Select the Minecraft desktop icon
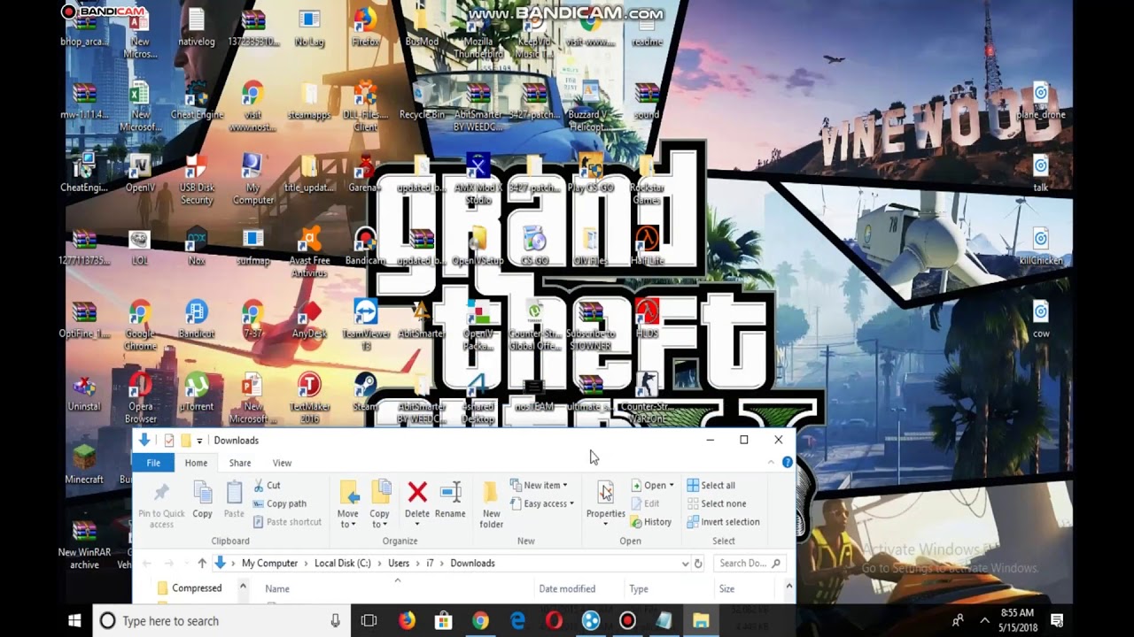1134x637 pixels. (x=84, y=464)
